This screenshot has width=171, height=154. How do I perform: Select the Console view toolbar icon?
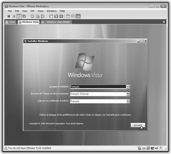click(78, 16)
